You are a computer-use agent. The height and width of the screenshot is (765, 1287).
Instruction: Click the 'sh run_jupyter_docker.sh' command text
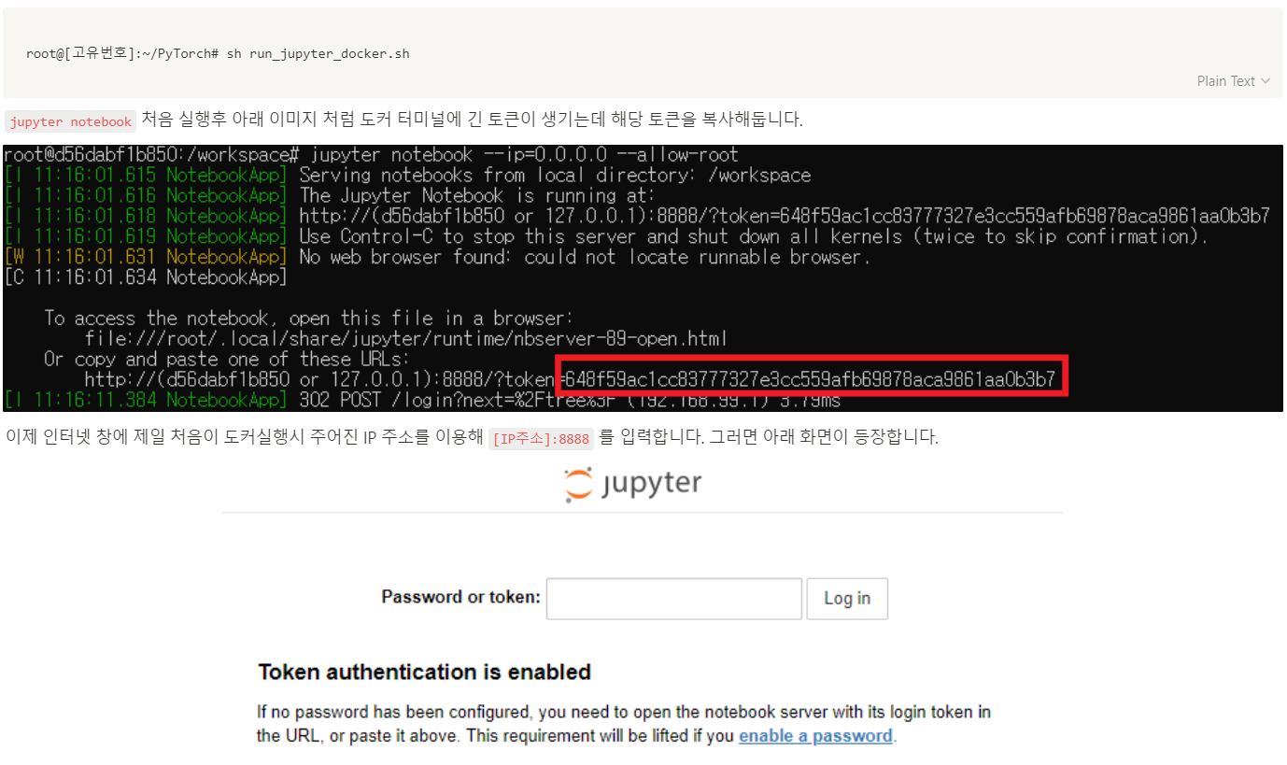pyautogui.click(x=318, y=53)
